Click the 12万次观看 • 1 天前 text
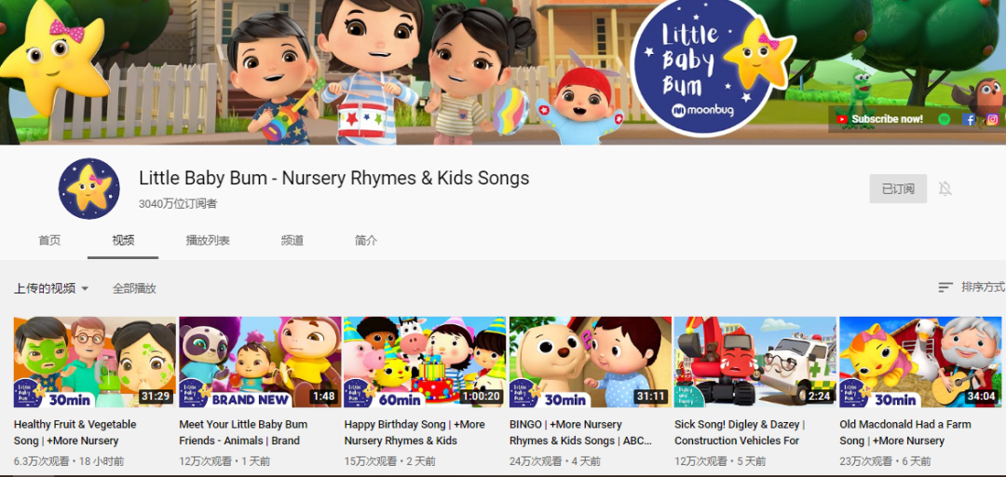The width and height of the screenshot is (1006, 477). click(224, 461)
